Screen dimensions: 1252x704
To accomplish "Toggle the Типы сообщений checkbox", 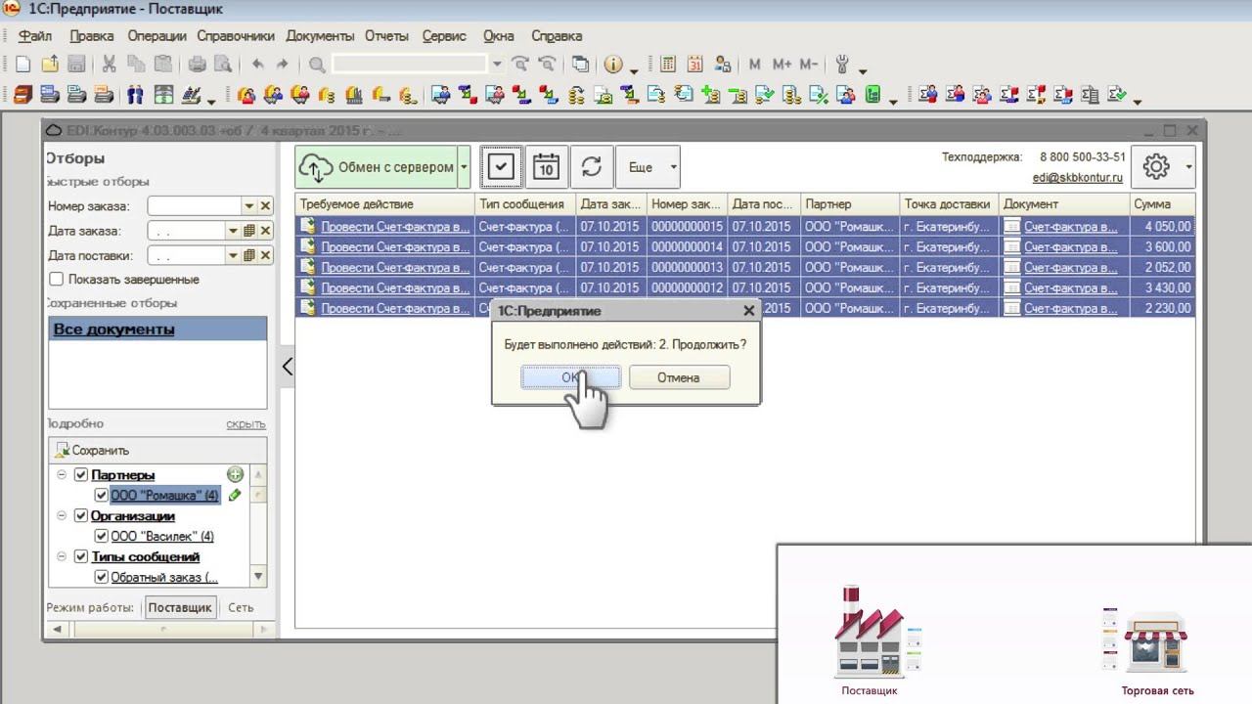I will (x=81, y=557).
